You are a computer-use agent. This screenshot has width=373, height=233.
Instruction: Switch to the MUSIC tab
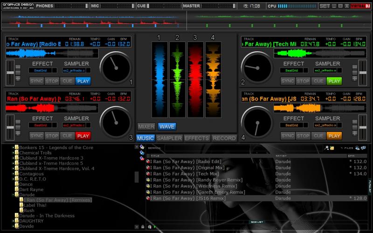[145, 138]
